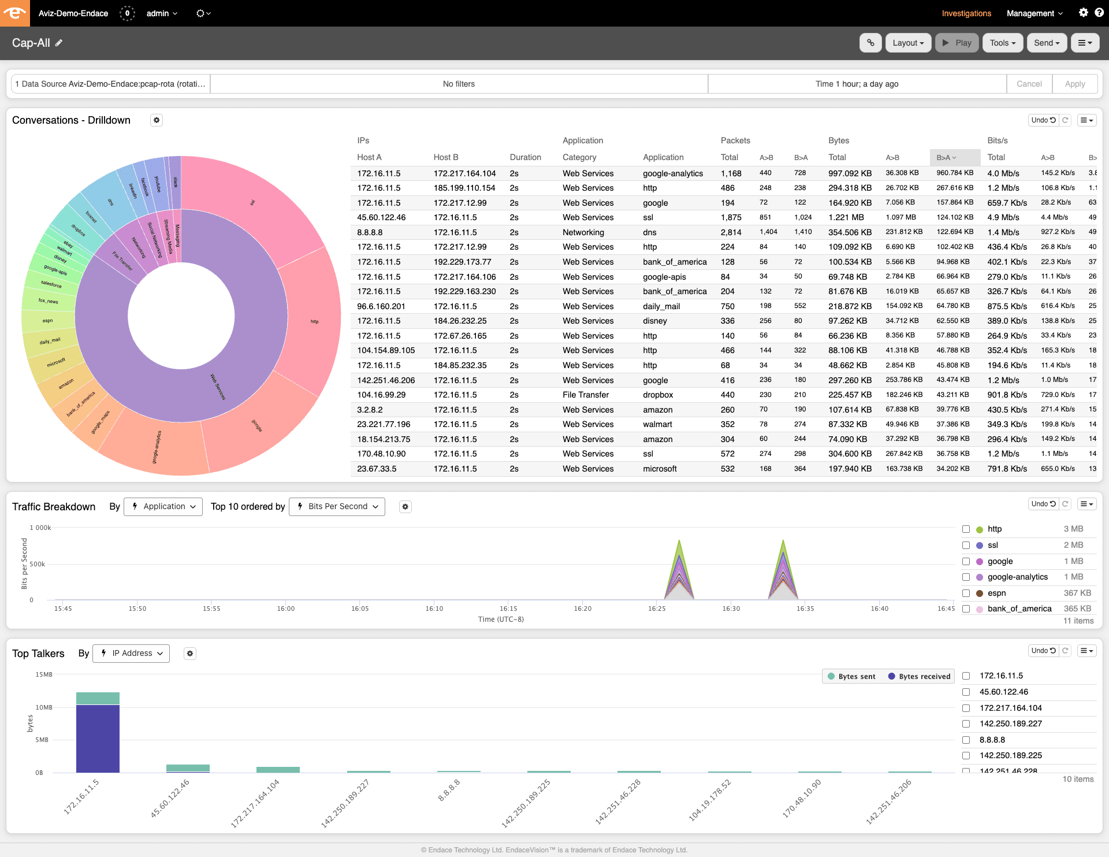This screenshot has height=857, width=1109.
Task: Sort by Duration column header
Action: pos(525,157)
